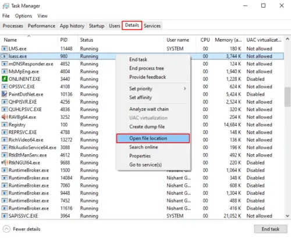Click the End task button at bottom
The image size is (291, 238).
[x=271, y=229]
